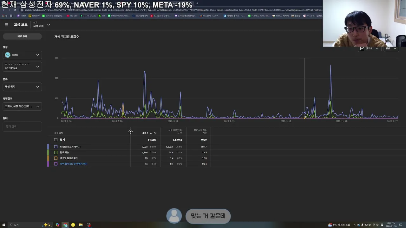
Task: Toggle the 탐색 기능 checkbox
Action: click(56, 152)
